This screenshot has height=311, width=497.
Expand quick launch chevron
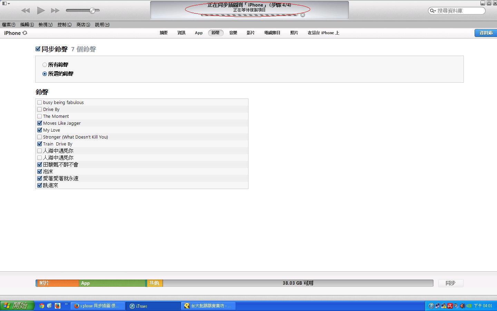(66, 304)
